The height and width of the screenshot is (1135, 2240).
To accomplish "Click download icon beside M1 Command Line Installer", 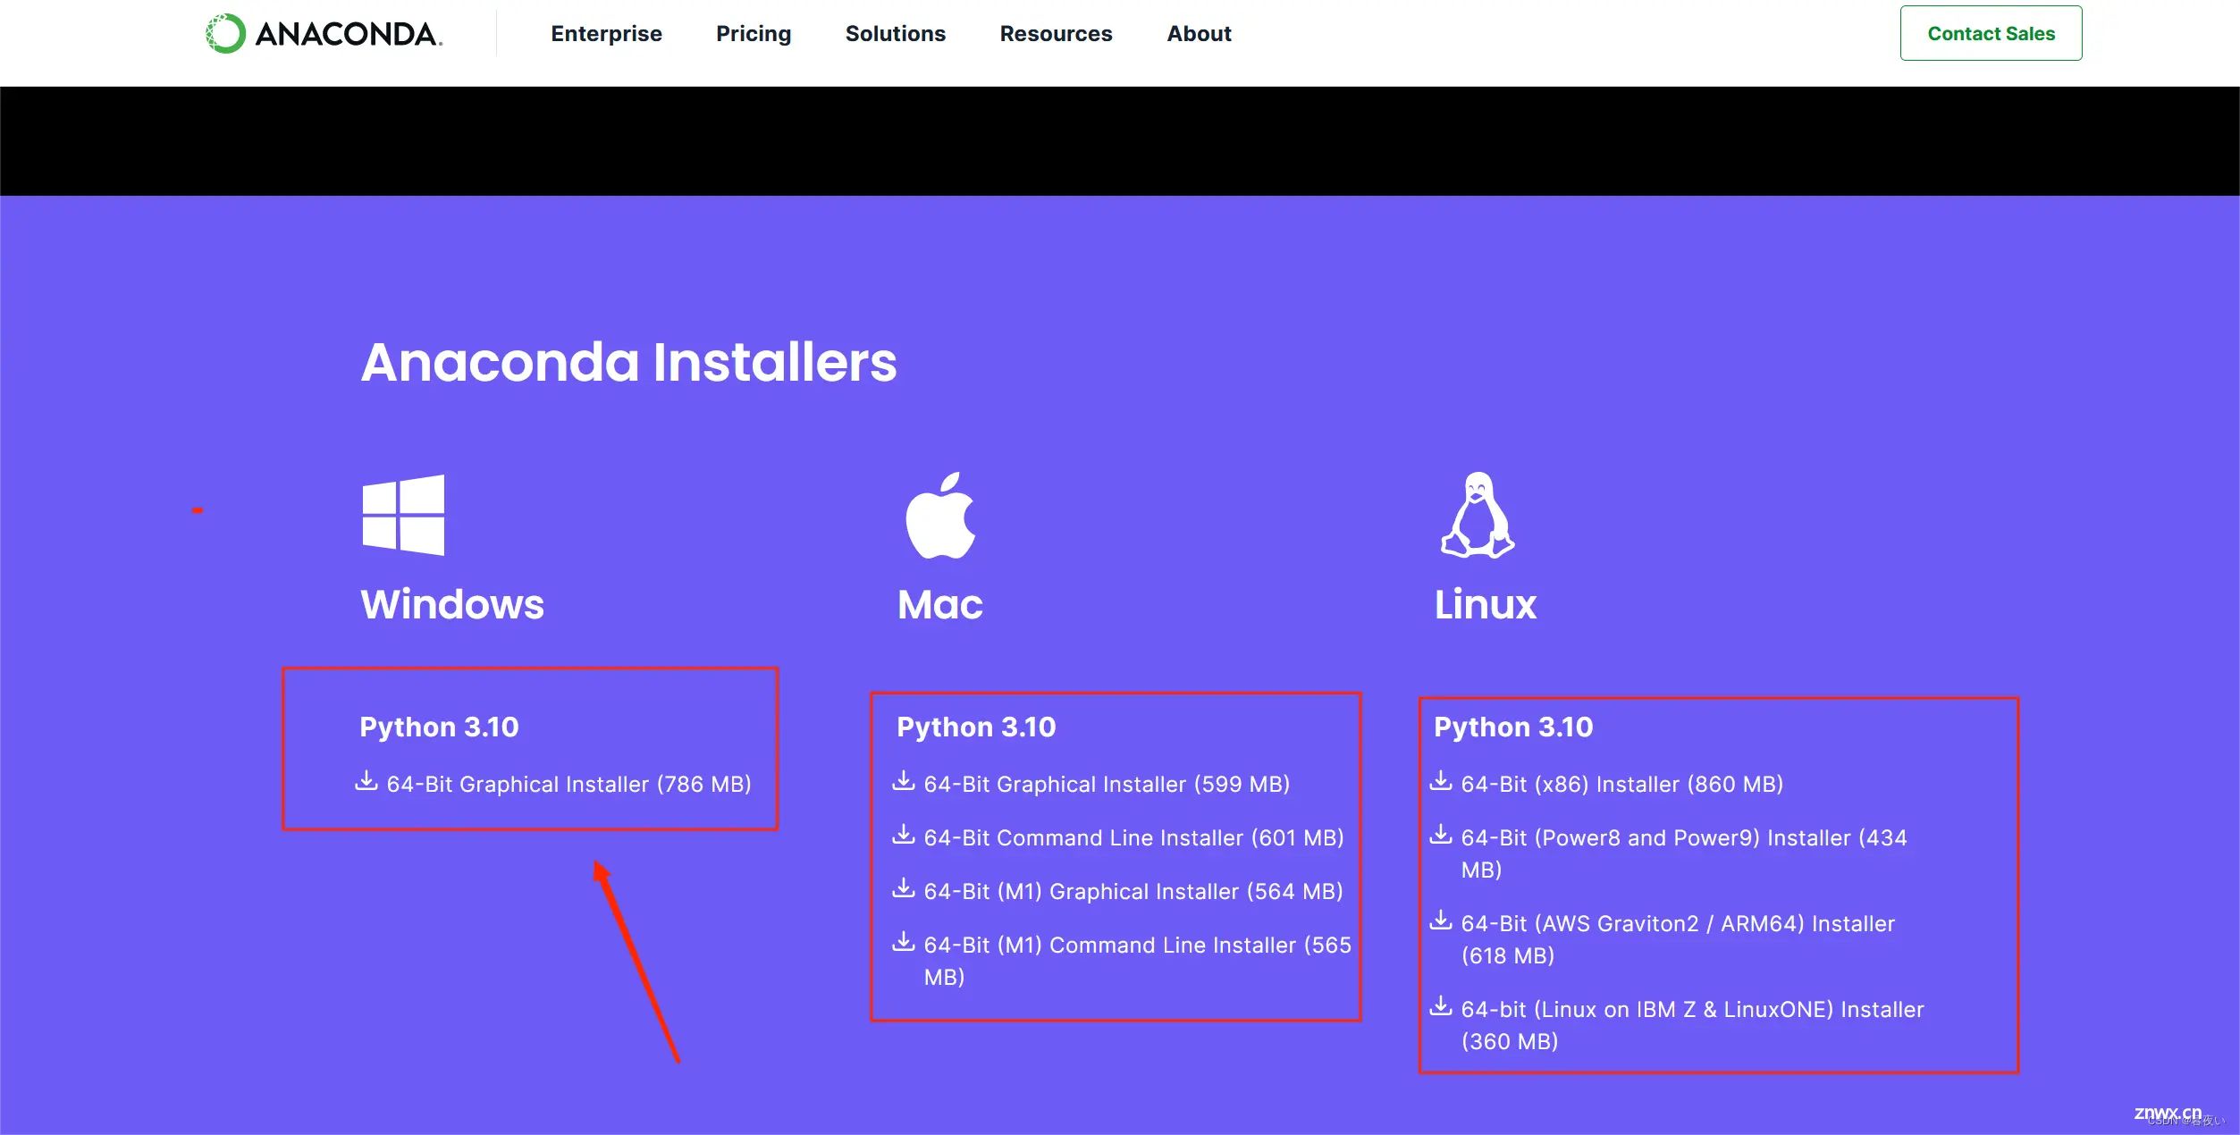I will click(x=904, y=942).
